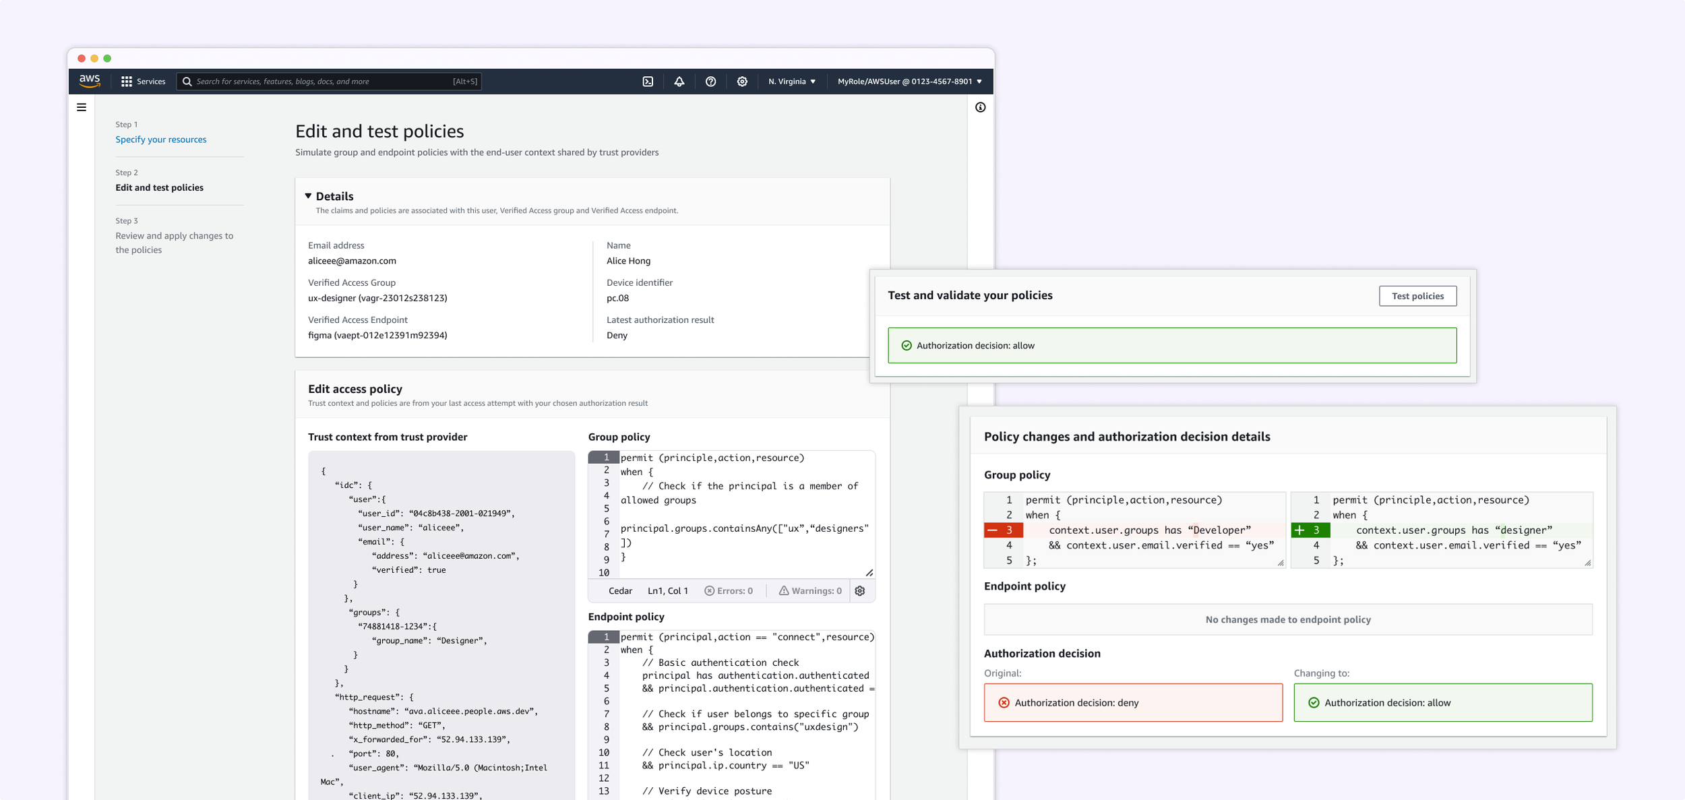The image size is (1685, 800).
Task: Open console settings gear in navbar
Action: (x=742, y=82)
